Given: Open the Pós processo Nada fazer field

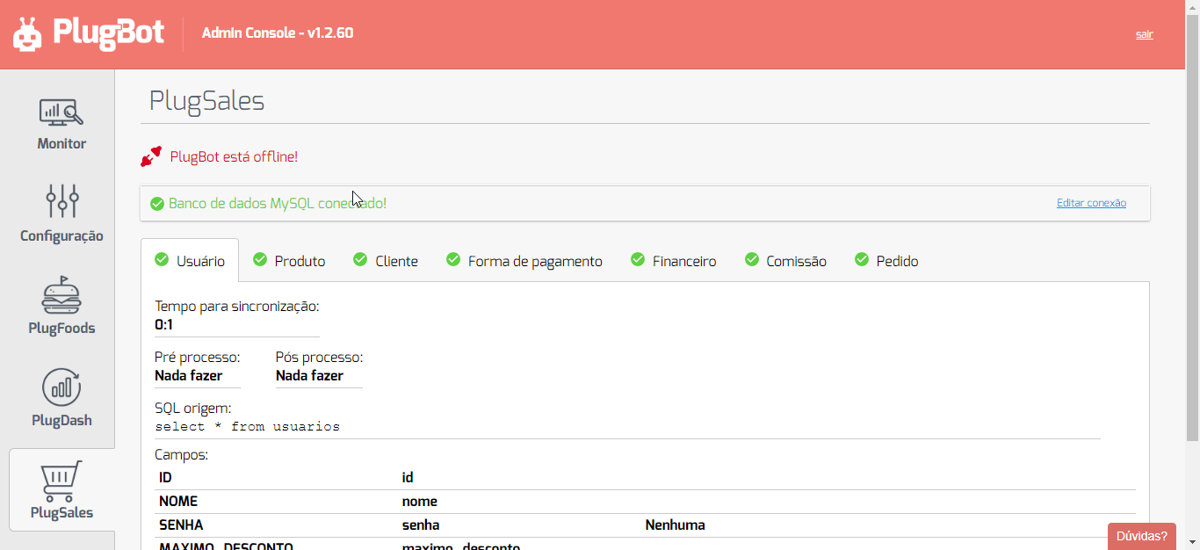Looking at the screenshot, I should 319,376.
